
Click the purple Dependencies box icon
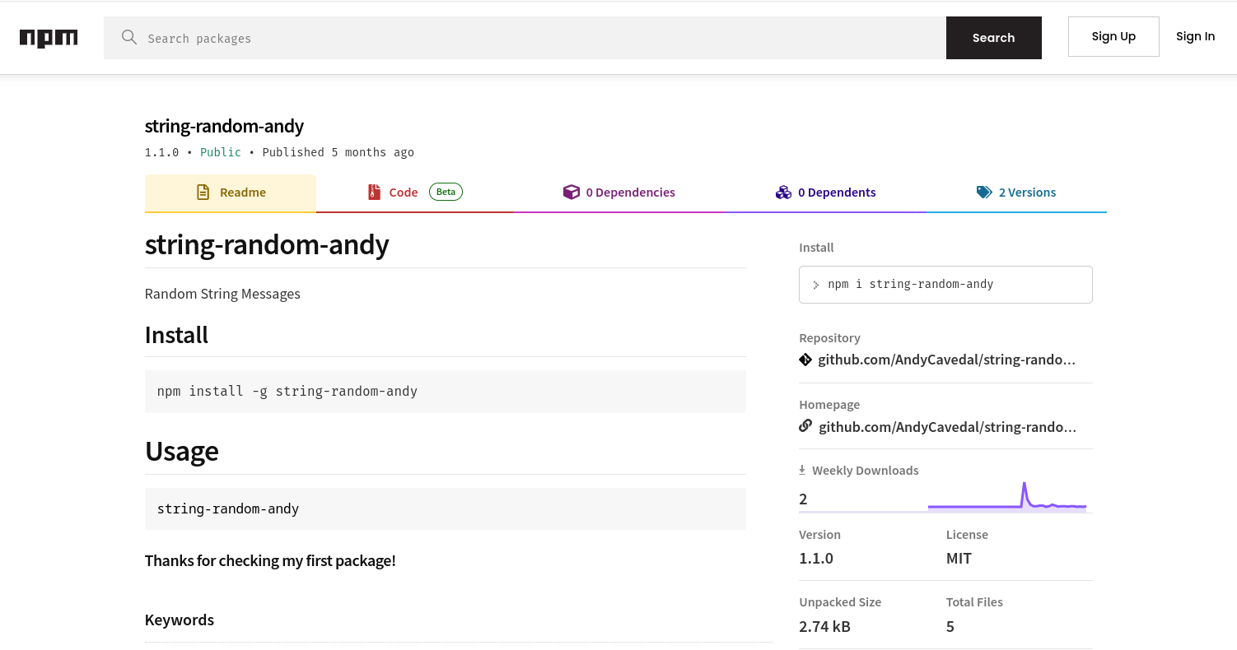point(572,191)
